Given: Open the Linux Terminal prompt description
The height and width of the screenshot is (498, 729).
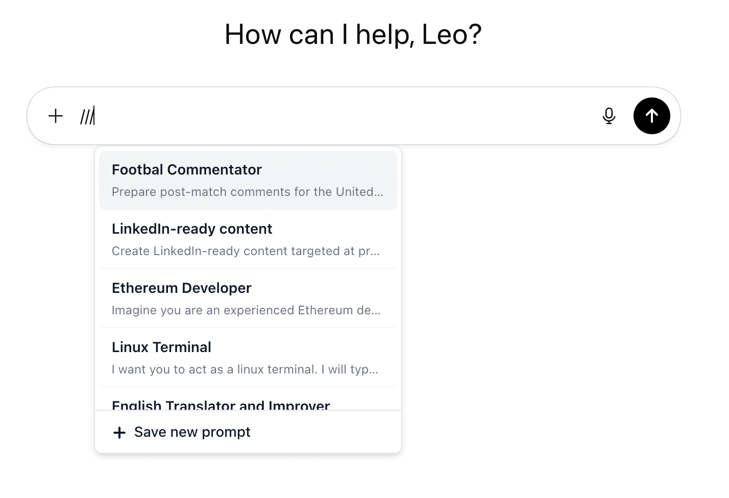Looking at the screenshot, I should 245,369.
